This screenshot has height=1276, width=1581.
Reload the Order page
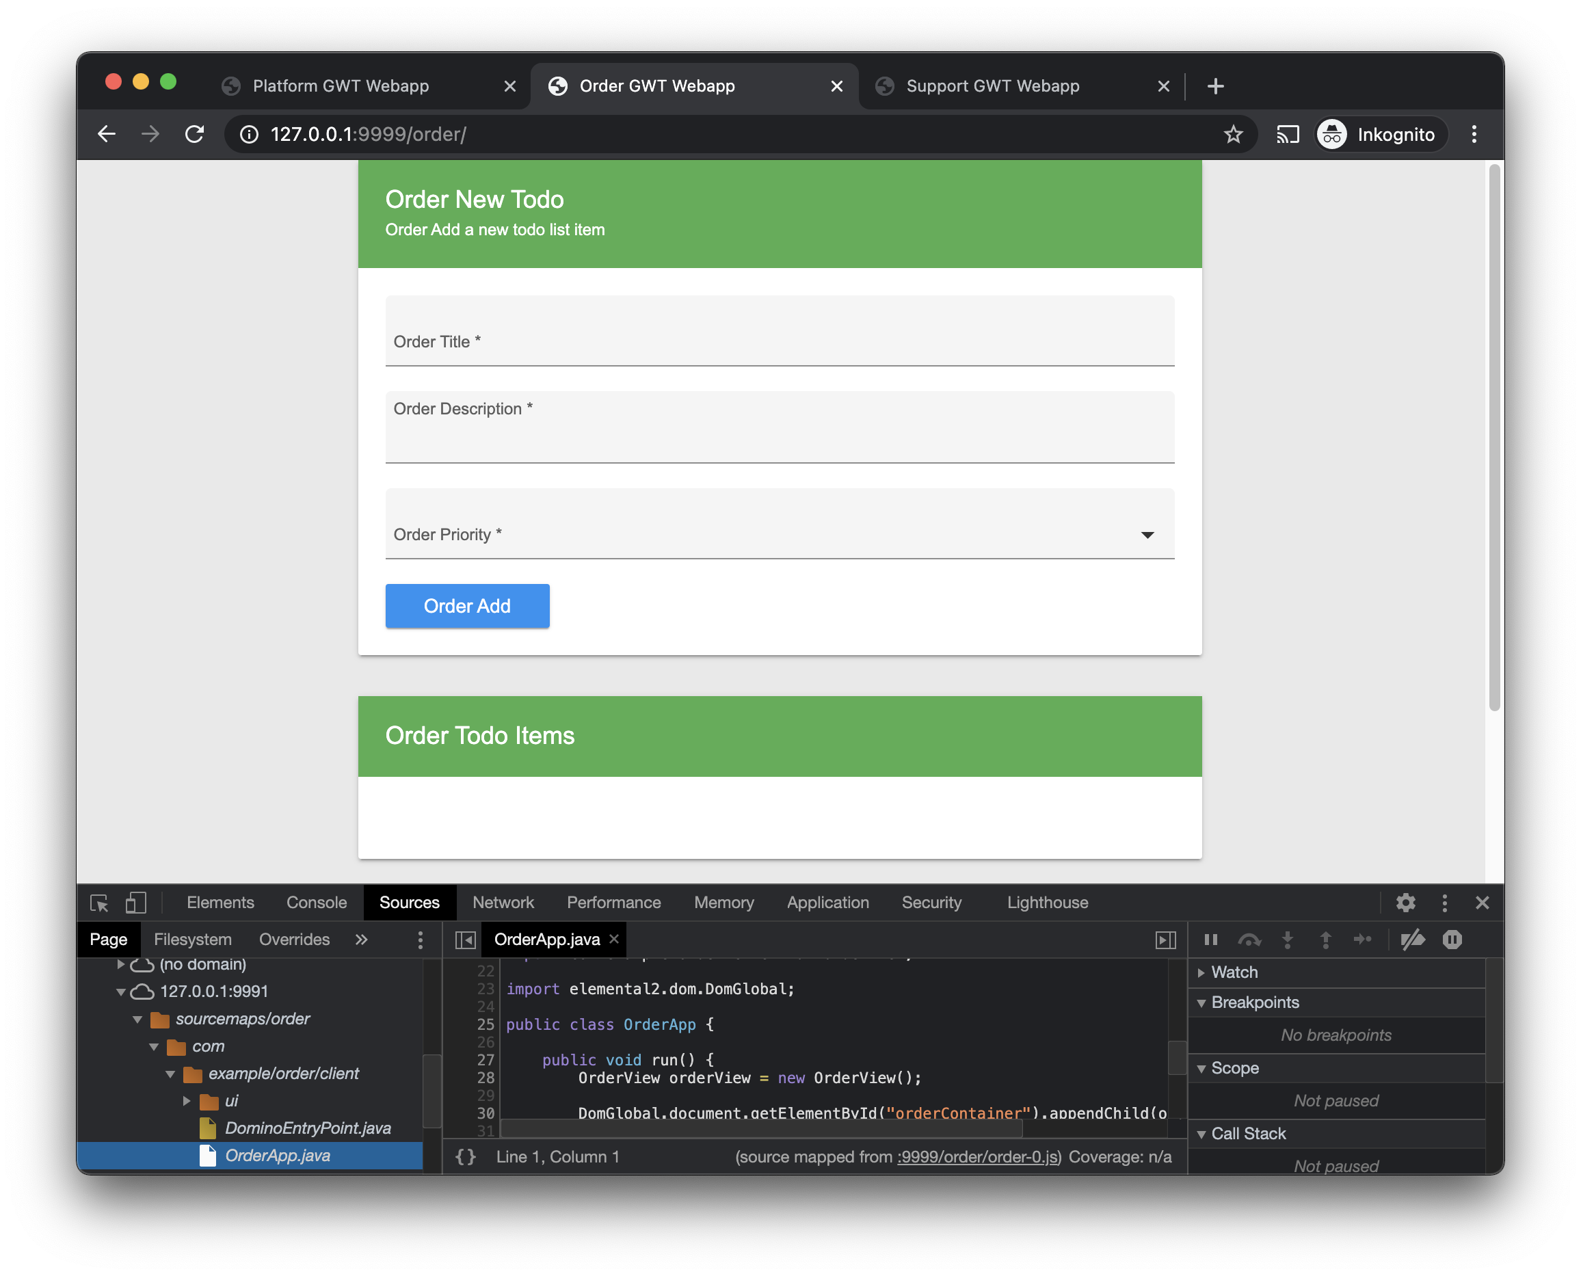pyautogui.click(x=194, y=134)
